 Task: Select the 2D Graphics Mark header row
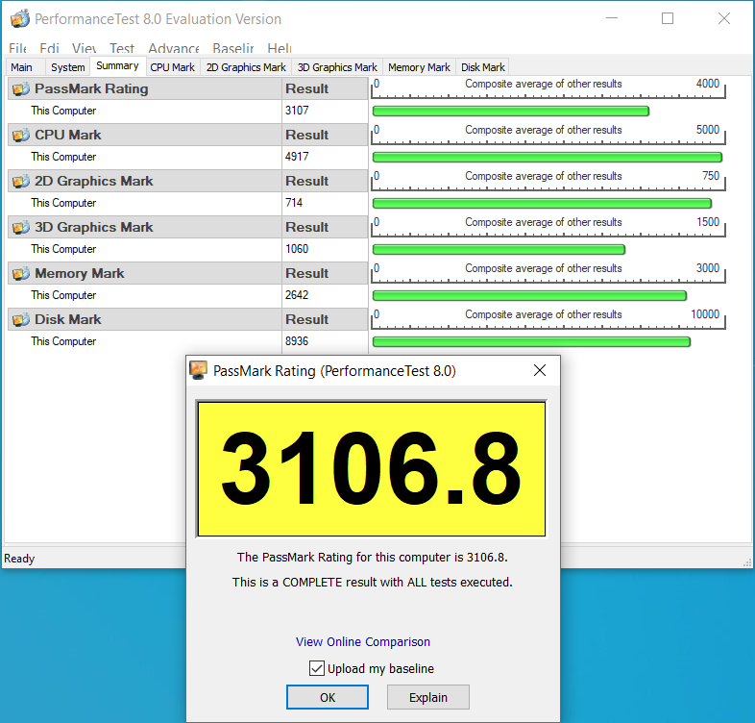(x=187, y=181)
